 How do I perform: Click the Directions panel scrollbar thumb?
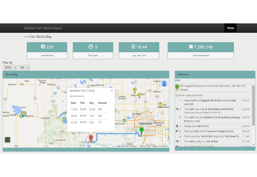253,106
